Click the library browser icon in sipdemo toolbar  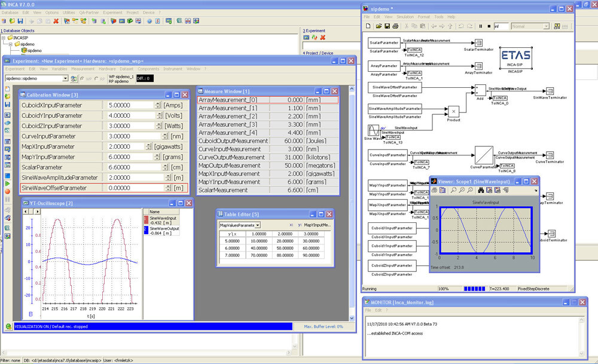tap(557, 26)
